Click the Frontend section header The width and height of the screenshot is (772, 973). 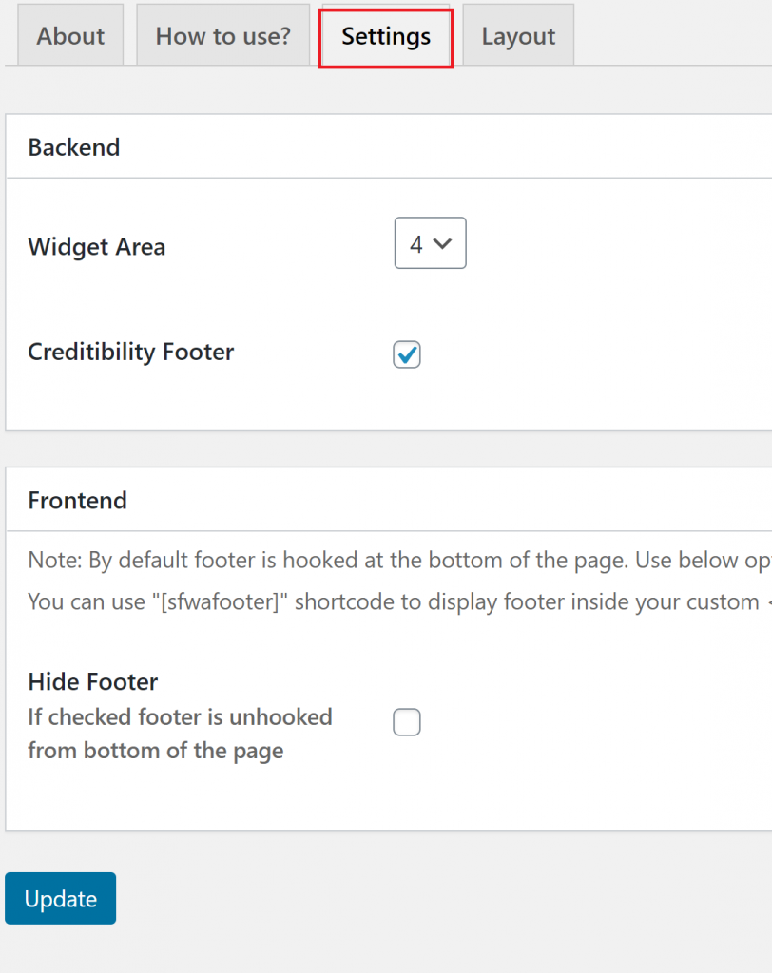click(77, 500)
